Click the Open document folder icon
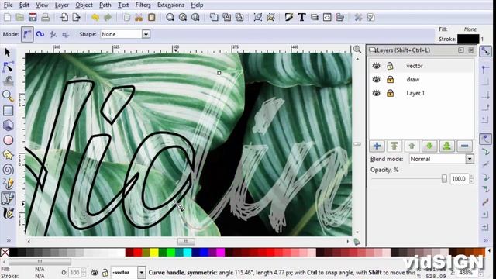The width and height of the screenshot is (496, 279). 19,17
